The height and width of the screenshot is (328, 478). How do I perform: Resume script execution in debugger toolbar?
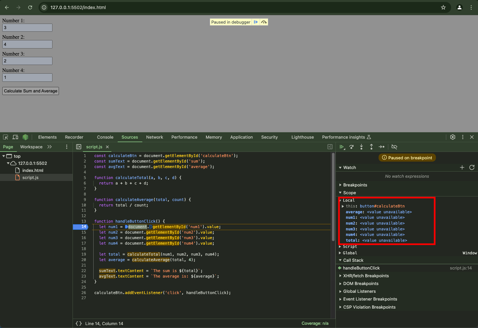342,147
